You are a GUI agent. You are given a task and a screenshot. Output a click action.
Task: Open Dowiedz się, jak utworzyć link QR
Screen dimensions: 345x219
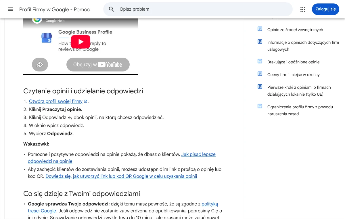[x=121, y=176]
